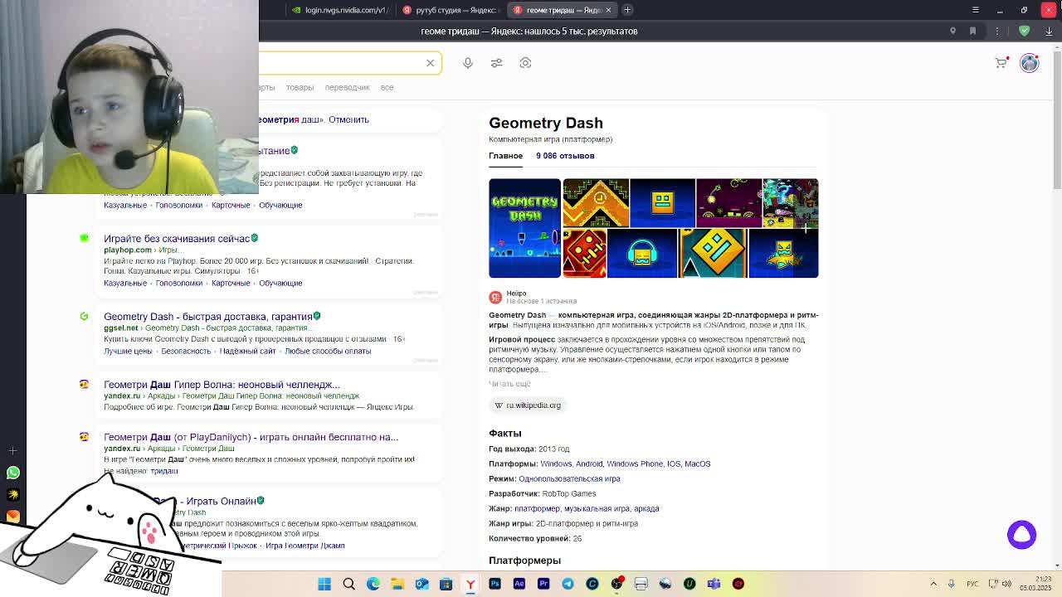Image resolution: width=1062 pixels, height=597 pixels.
Task: Click the 'Windows Phone' platform link
Action: [x=634, y=464]
